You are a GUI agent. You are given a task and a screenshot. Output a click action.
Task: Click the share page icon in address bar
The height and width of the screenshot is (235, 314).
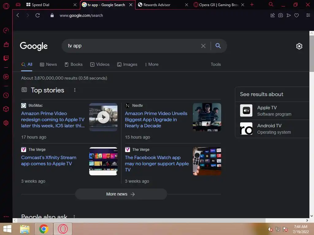[x=273, y=15]
